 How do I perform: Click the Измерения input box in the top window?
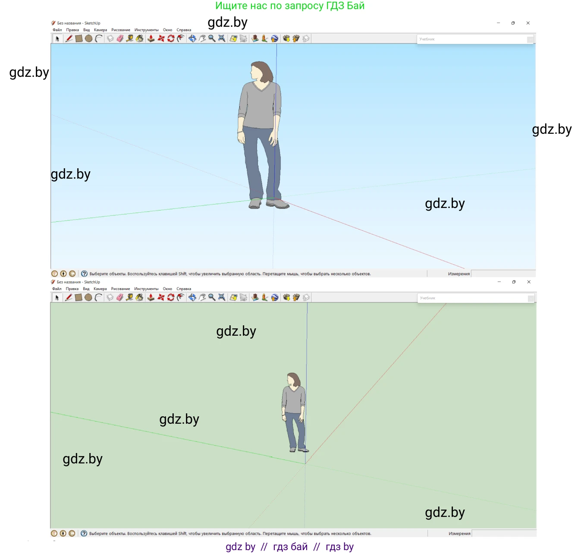502,274
